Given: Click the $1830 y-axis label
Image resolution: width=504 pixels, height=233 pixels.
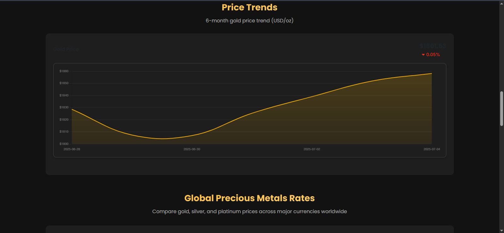Looking at the screenshot, I should (64, 107).
